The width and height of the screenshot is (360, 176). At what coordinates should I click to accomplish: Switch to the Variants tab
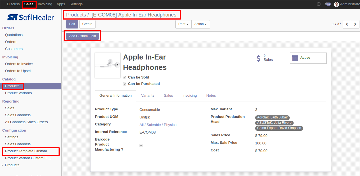[148, 96]
